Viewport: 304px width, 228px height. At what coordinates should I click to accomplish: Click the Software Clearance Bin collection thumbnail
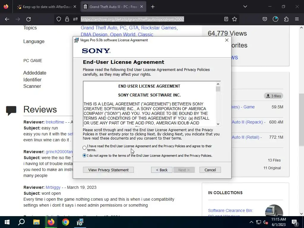(x=274, y=210)
